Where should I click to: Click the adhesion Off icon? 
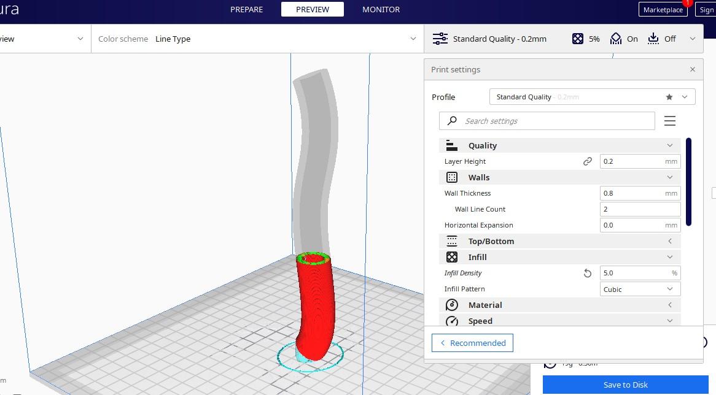tap(653, 39)
